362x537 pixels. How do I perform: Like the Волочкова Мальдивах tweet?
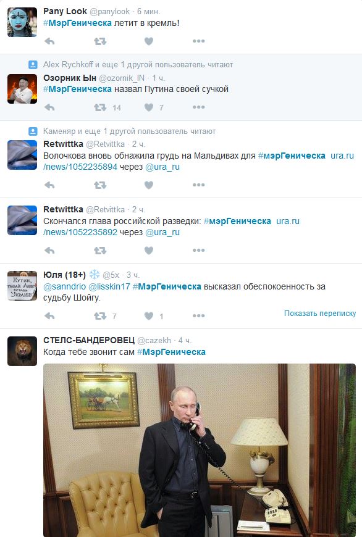pos(149,185)
